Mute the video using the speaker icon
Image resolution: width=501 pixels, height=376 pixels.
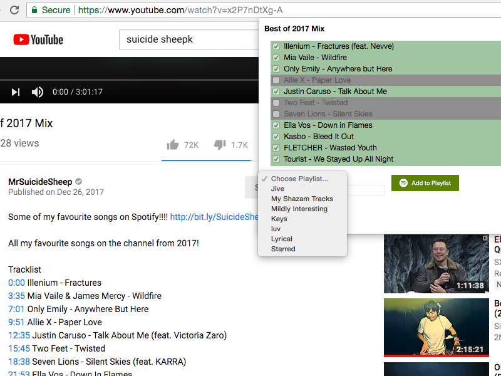[38, 92]
